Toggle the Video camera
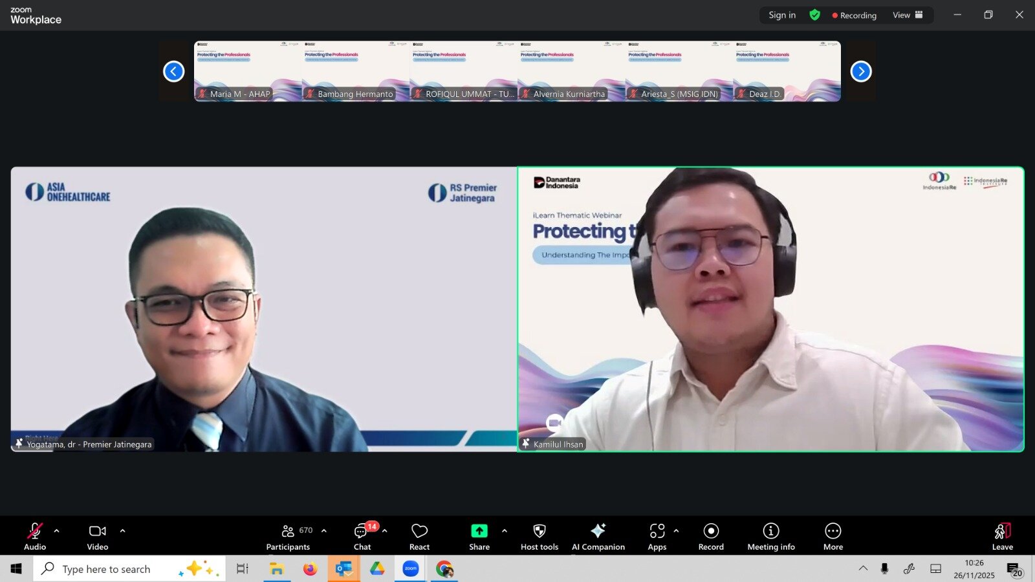 coord(98,537)
